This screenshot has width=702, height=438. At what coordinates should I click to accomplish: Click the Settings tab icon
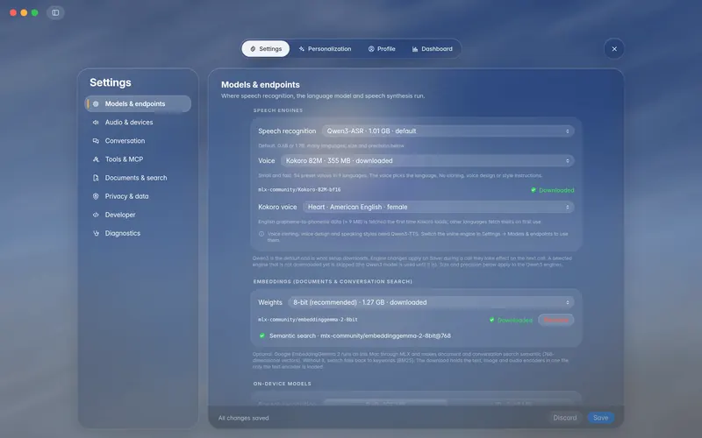pos(253,49)
